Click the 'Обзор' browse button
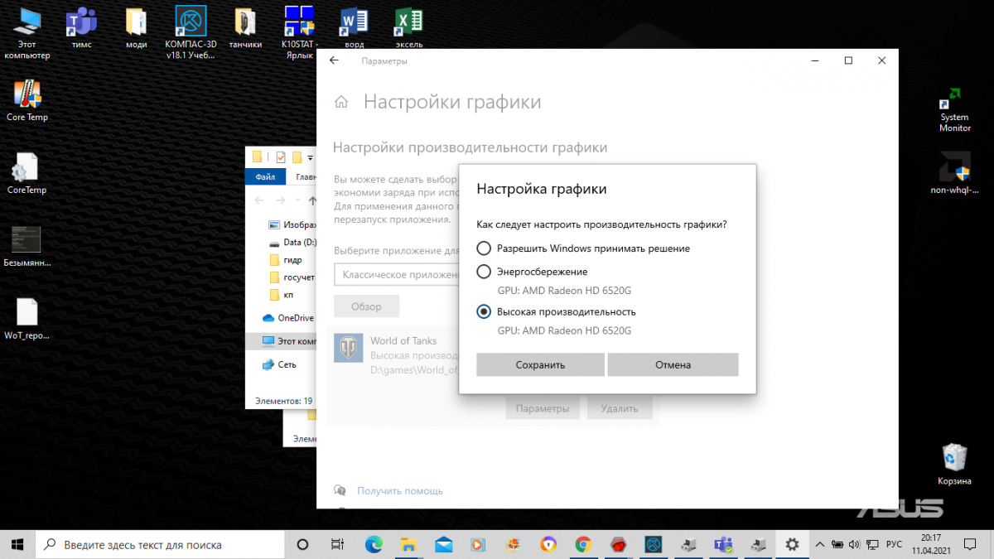 coord(366,306)
